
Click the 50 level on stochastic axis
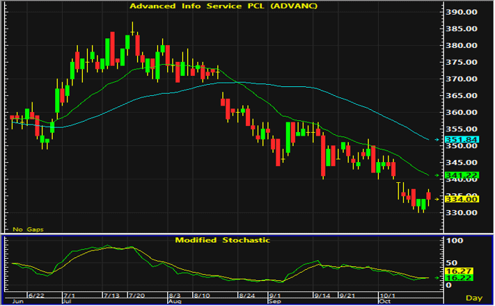coord(451,263)
